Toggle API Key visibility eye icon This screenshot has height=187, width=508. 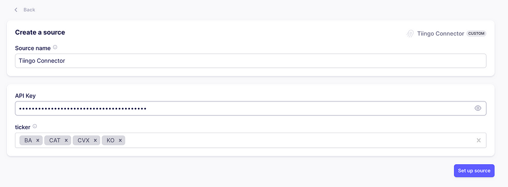[478, 108]
